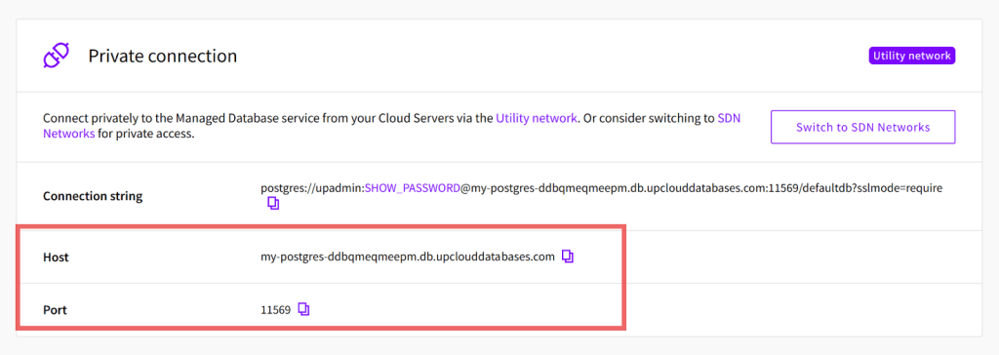Screen dimensions: 999x355
Task: Click the Utility network badge
Action: pos(912,57)
